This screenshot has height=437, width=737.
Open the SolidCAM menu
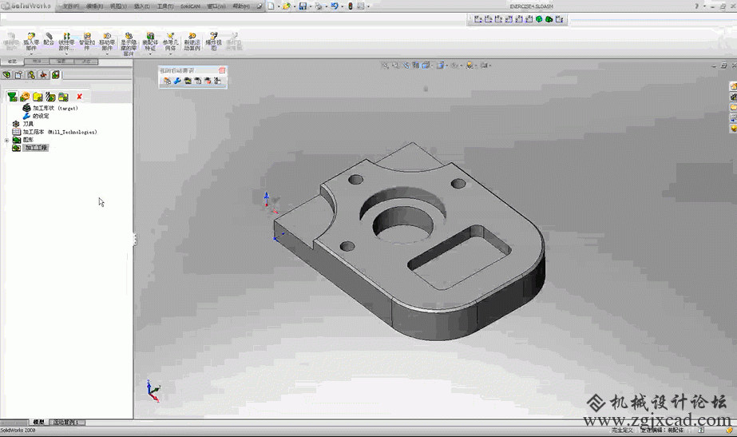click(x=190, y=6)
